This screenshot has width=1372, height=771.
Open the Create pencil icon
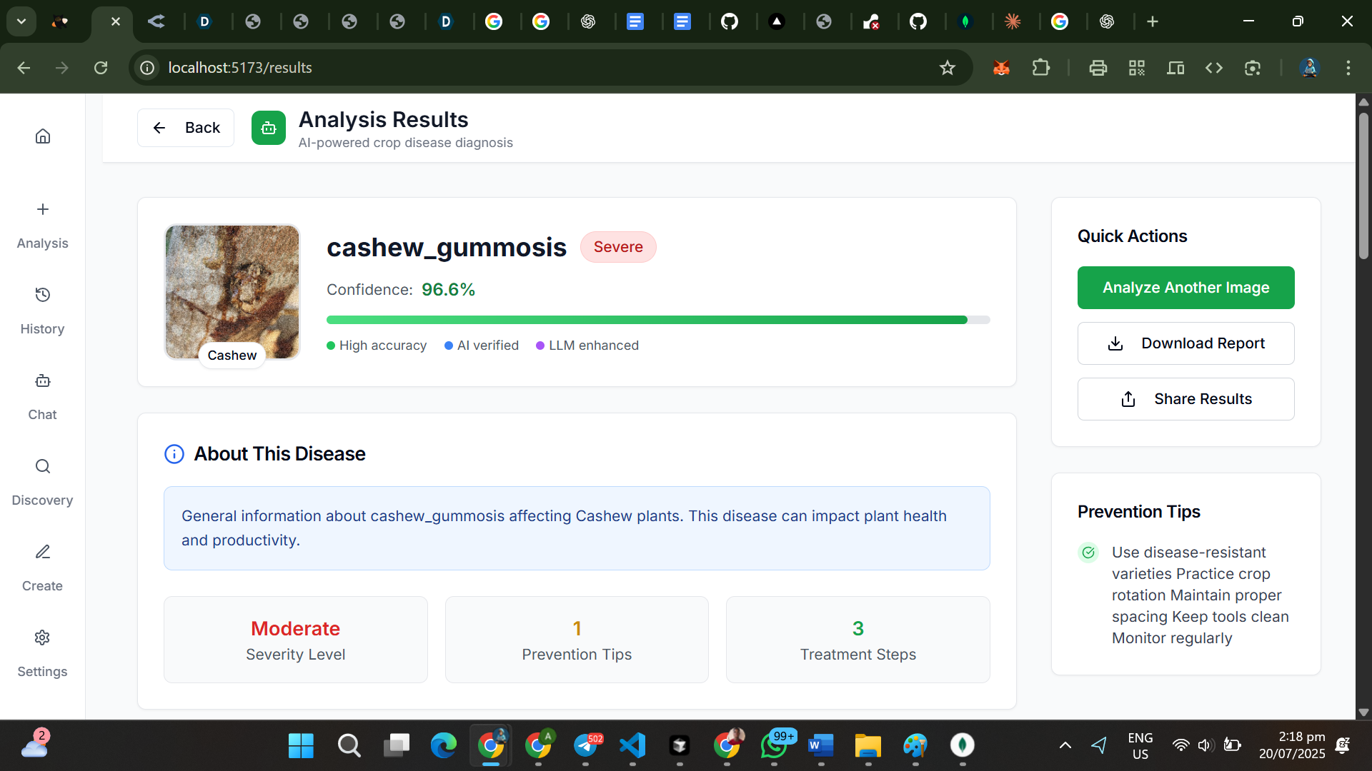pyautogui.click(x=43, y=552)
